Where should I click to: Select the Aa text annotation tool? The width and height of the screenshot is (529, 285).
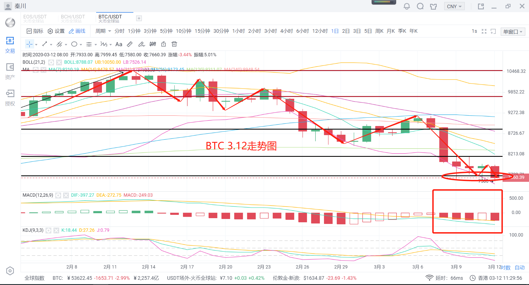pos(119,44)
